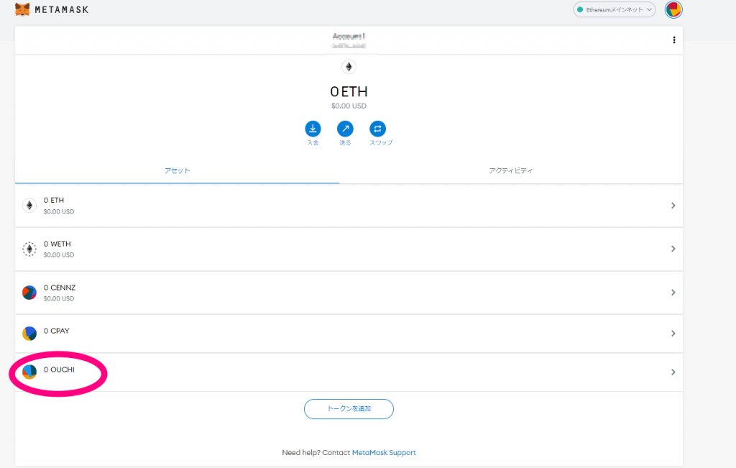Screen dimensions: 736x468
Task: Open the Ethereum mainnet network dropdown
Action: coord(614,10)
